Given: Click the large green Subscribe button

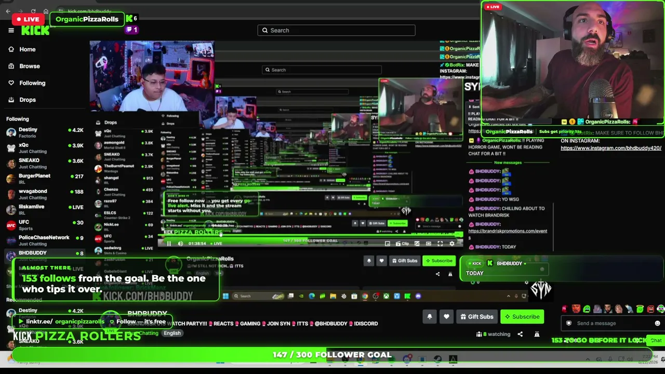Looking at the screenshot, I should [522, 317].
